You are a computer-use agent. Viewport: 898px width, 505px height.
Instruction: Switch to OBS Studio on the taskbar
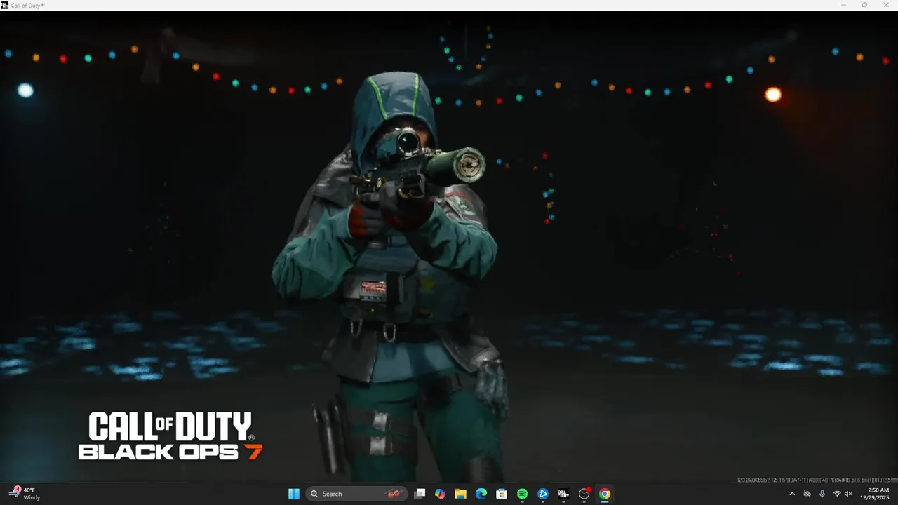coord(584,494)
